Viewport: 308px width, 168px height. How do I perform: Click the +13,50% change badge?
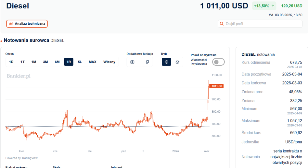pyautogui.click(x=264, y=6)
